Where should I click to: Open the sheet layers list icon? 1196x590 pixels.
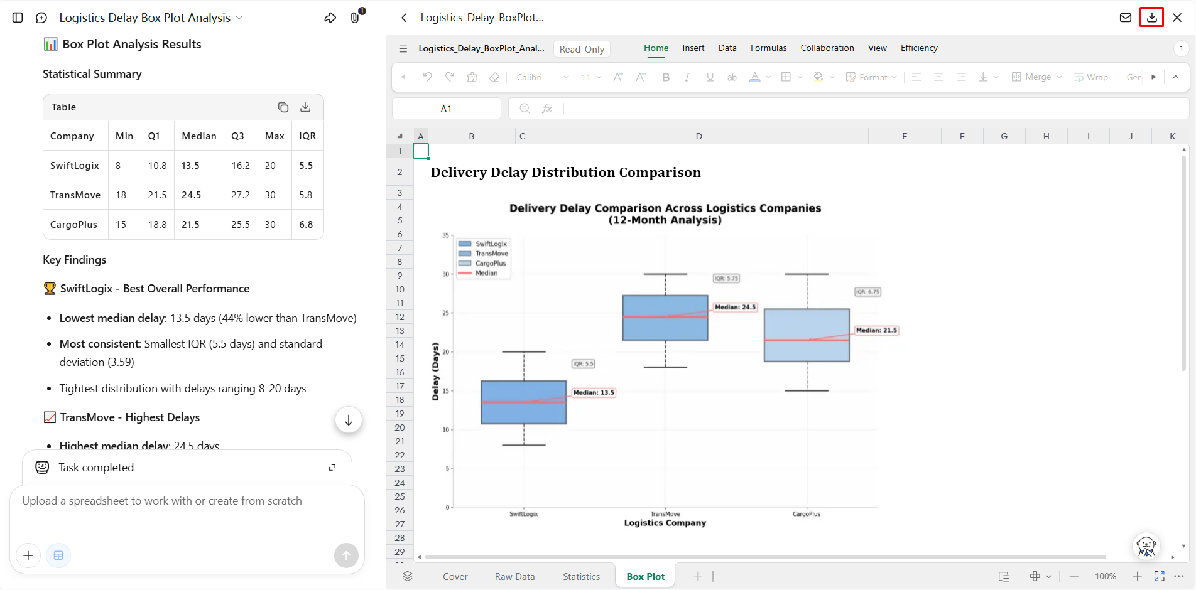[x=408, y=576]
